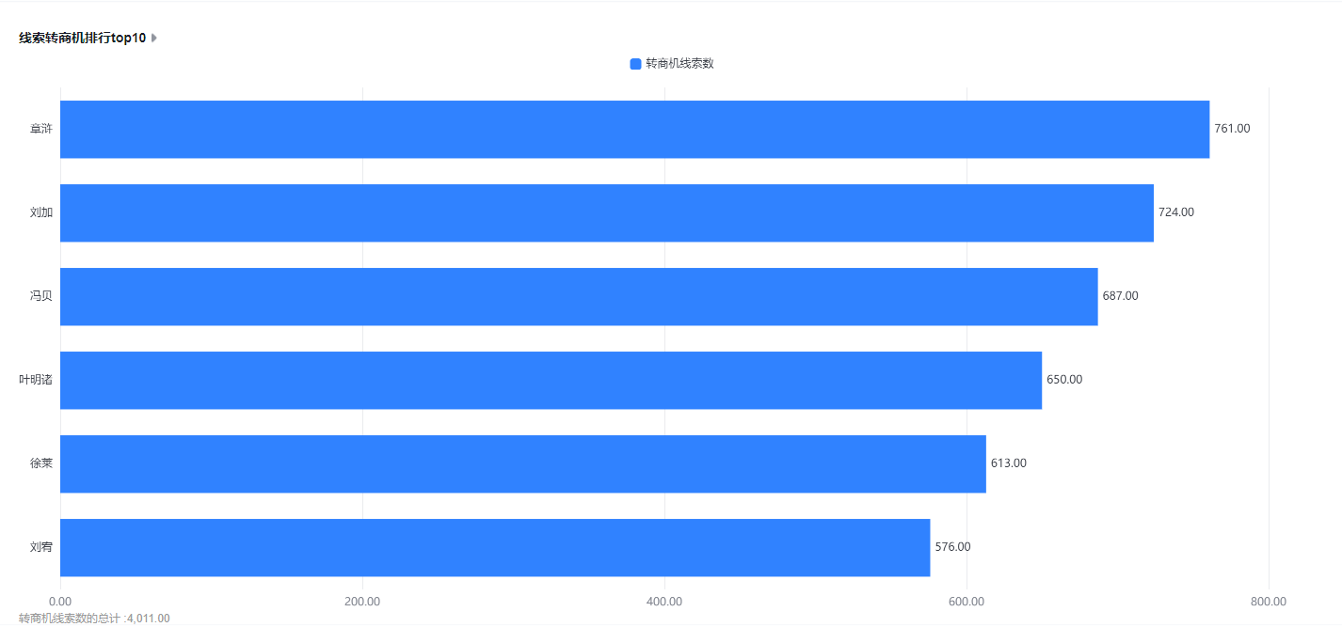Click the 724.00 value label
Viewport: 1342px width, 627px height.
coord(1176,212)
